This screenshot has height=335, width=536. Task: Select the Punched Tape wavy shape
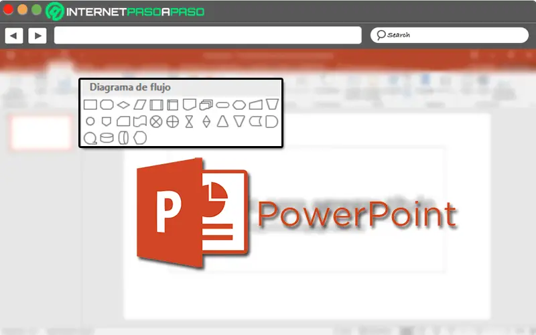pos(140,121)
